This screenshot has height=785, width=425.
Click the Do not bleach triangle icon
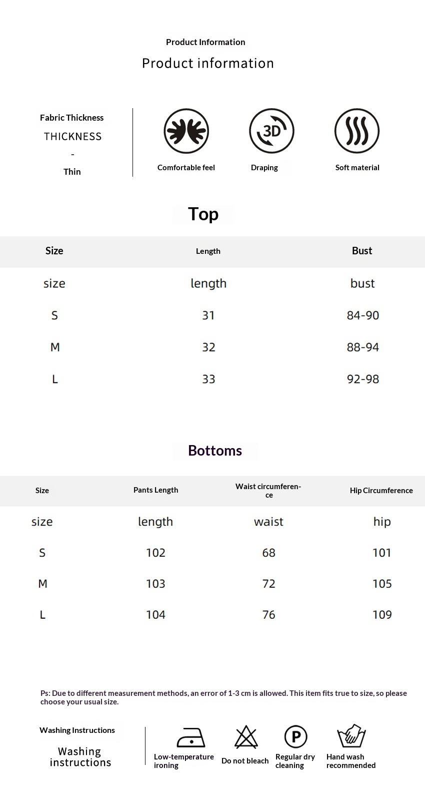coord(246,737)
